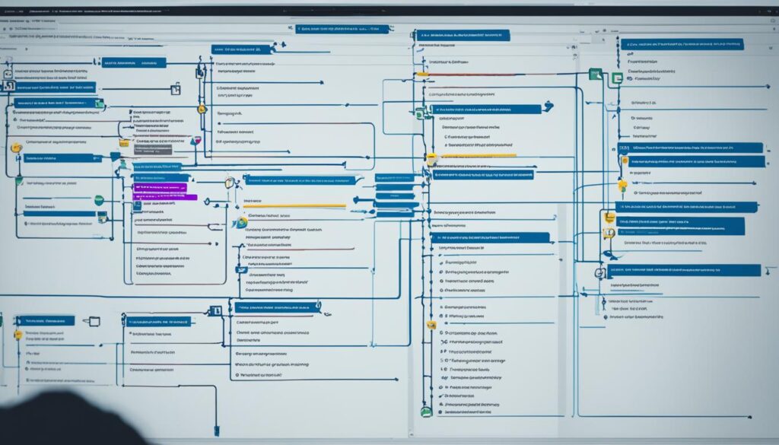The image size is (779, 445).
Task: Select the longer purple highlighted bar
Action: [165, 197]
